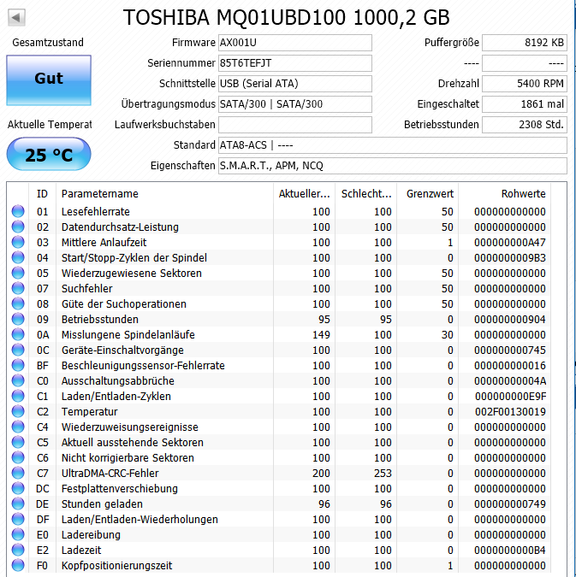Select the Mittlere Anlaufzeit parameter name
576x577 pixels.
(104, 243)
